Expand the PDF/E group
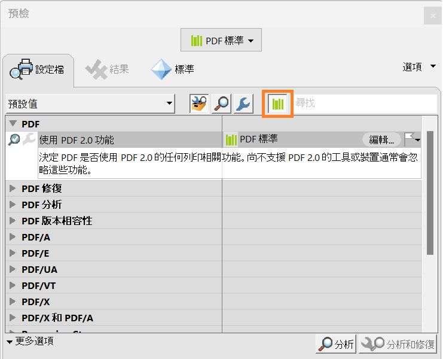This screenshot has height=359, width=443. coord(12,253)
